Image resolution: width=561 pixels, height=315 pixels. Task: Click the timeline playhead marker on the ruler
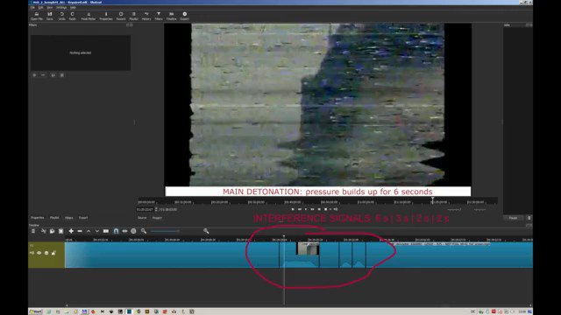click(x=284, y=236)
